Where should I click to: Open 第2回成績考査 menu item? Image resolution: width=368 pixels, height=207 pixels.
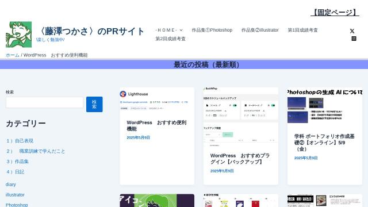(x=170, y=39)
